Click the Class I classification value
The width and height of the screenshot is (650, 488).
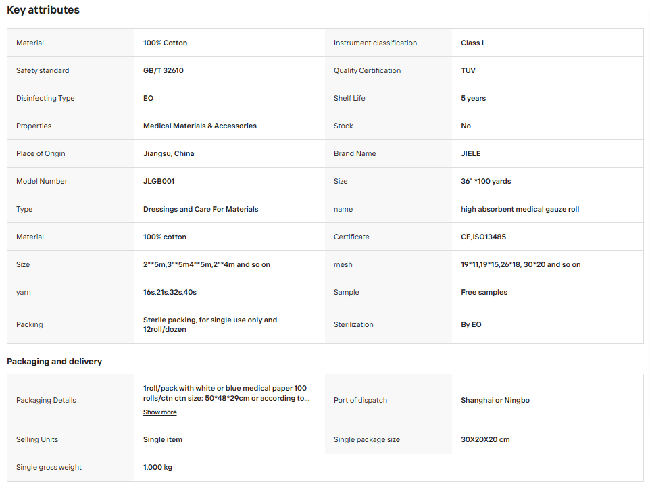[x=472, y=43]
